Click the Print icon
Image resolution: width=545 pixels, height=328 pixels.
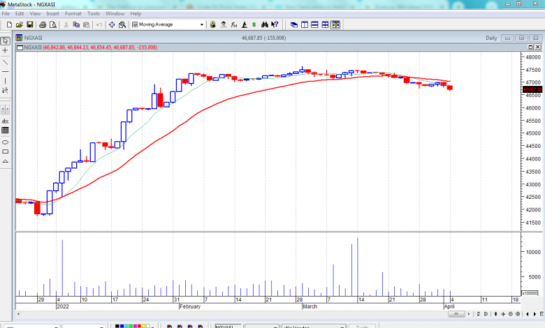coord(41,24)
